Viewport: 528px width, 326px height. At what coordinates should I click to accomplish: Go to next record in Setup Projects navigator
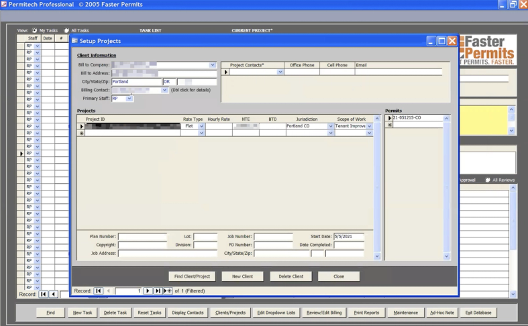[148, 290]
